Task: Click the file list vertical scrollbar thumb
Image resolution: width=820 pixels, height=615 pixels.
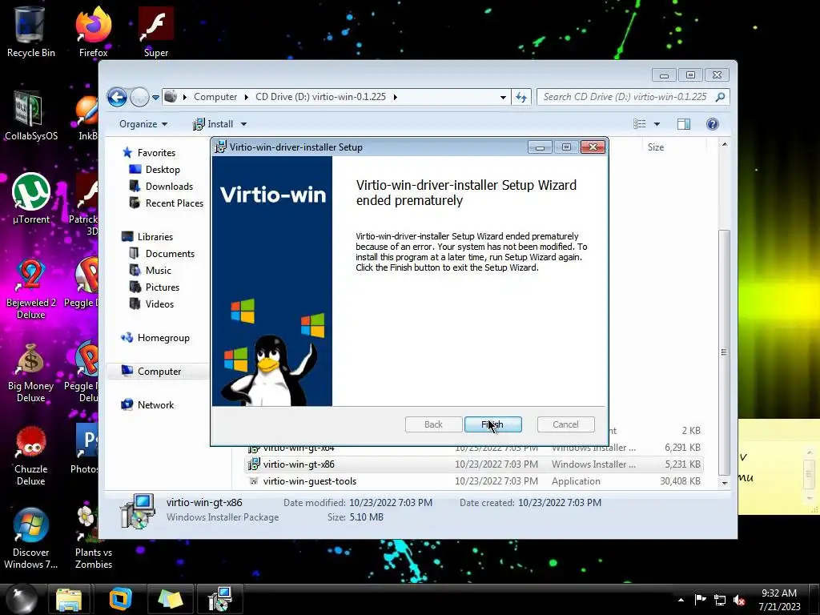Action: click(x=724, y=352)
